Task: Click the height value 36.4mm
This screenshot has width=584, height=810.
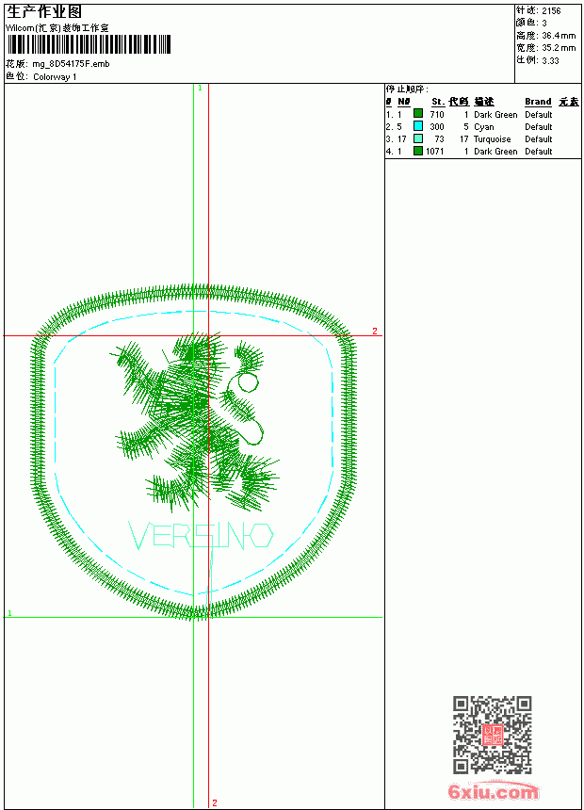Action: pos(559,36)
